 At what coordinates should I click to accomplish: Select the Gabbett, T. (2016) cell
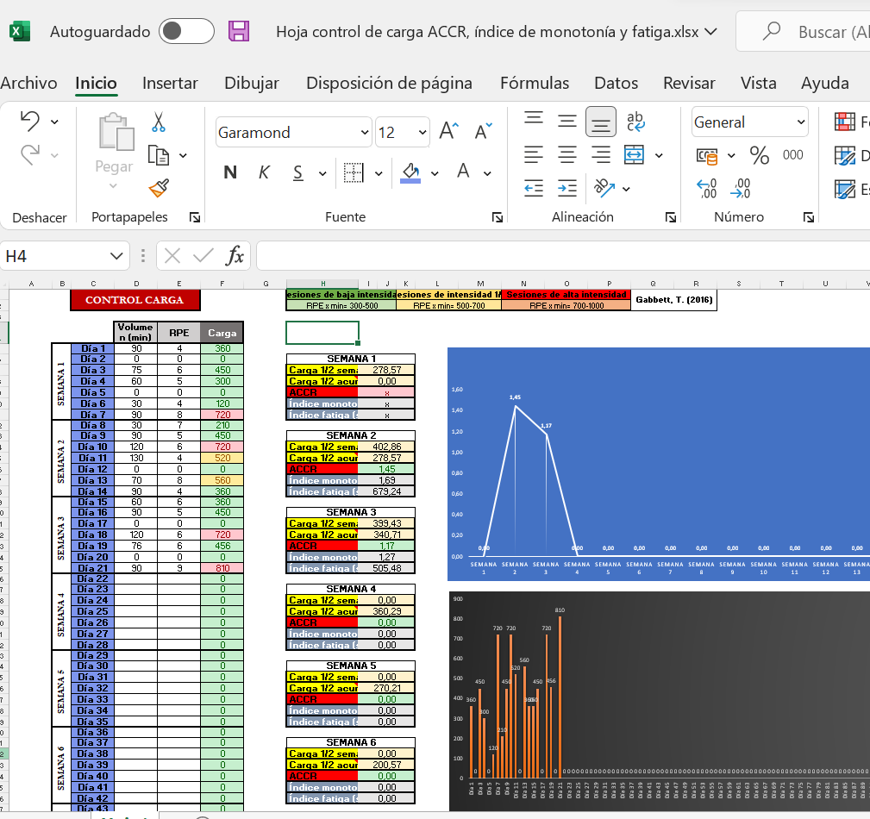click(x=673, y=300)
